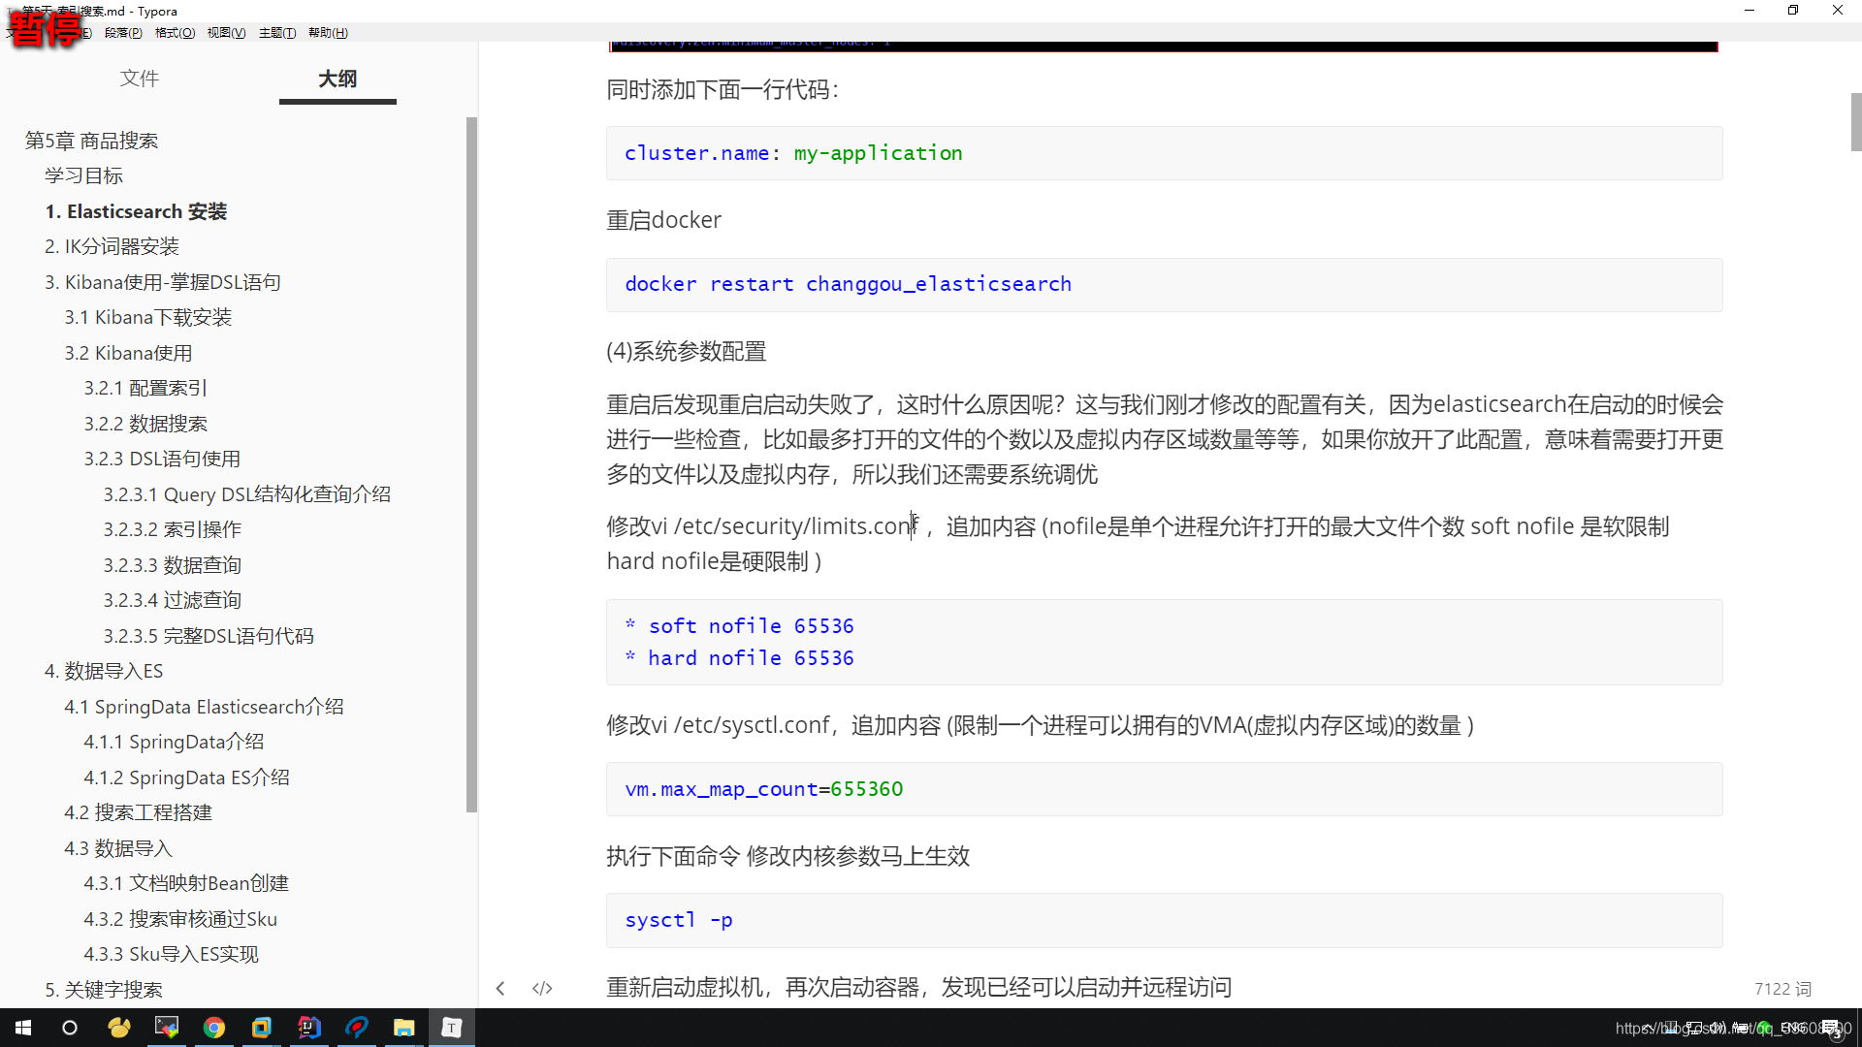Screen dimensions: 1862x1047
Task: Open Google Chrome from the taskbar
Action: tap(214, 1028)
